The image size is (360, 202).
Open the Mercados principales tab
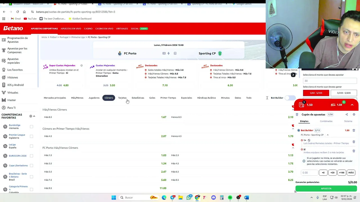coord(55,98)
